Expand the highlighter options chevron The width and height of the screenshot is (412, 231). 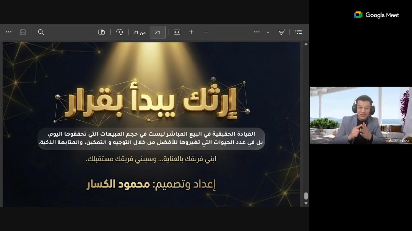click(x=268, y=32)
